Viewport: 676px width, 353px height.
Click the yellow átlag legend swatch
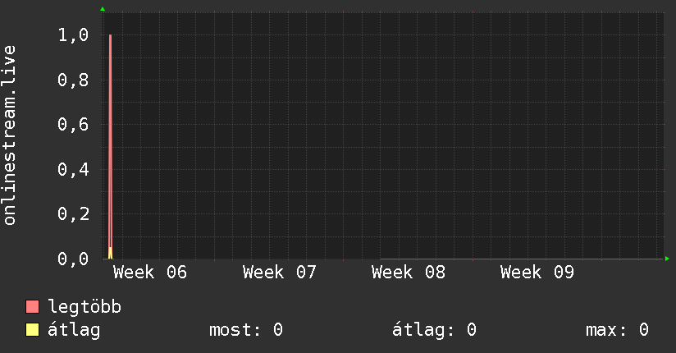[33, 330]
